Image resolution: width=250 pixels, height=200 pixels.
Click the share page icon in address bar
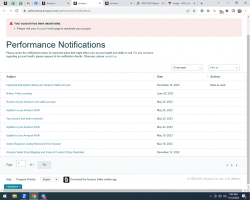click(x=188, y=11)
